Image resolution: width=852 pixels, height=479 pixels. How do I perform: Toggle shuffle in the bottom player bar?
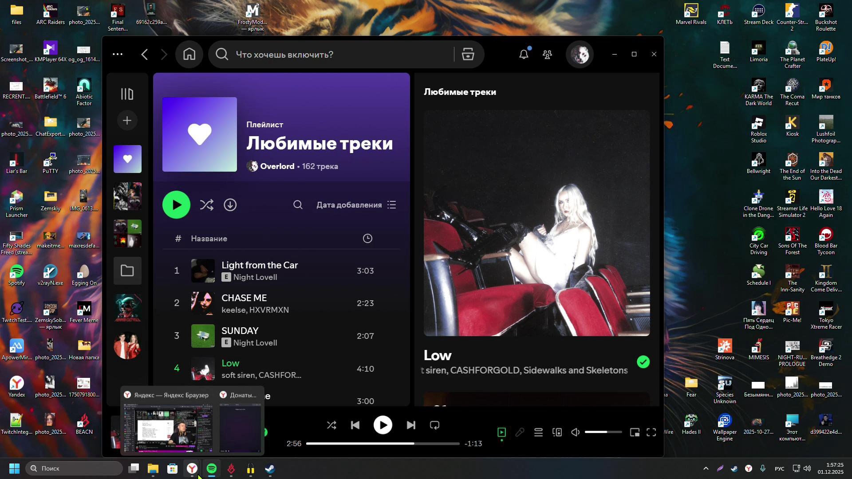coord(331,425)
